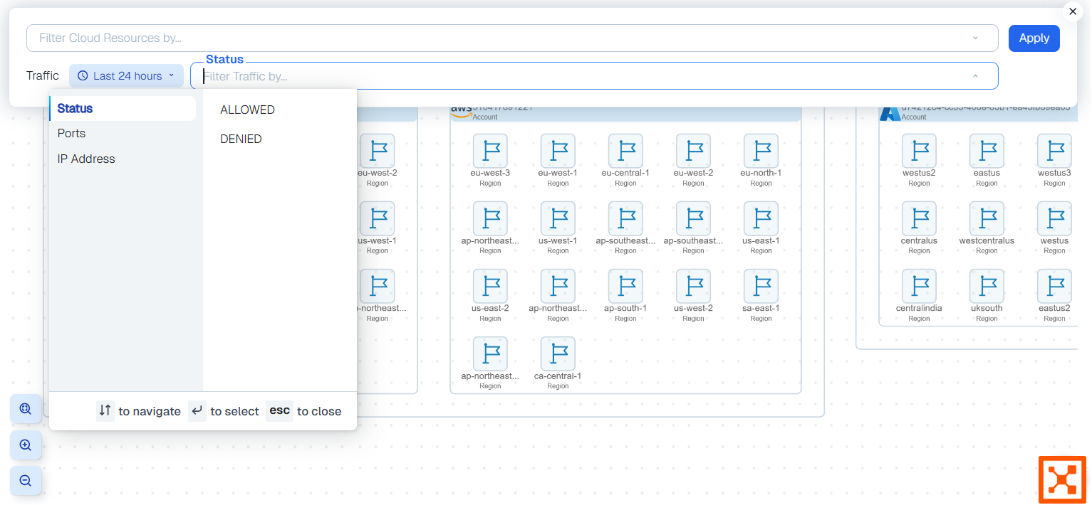Select the eu-west-1 region flag icon
Screen dimensions: 1092x505
[x=558, y=151]
